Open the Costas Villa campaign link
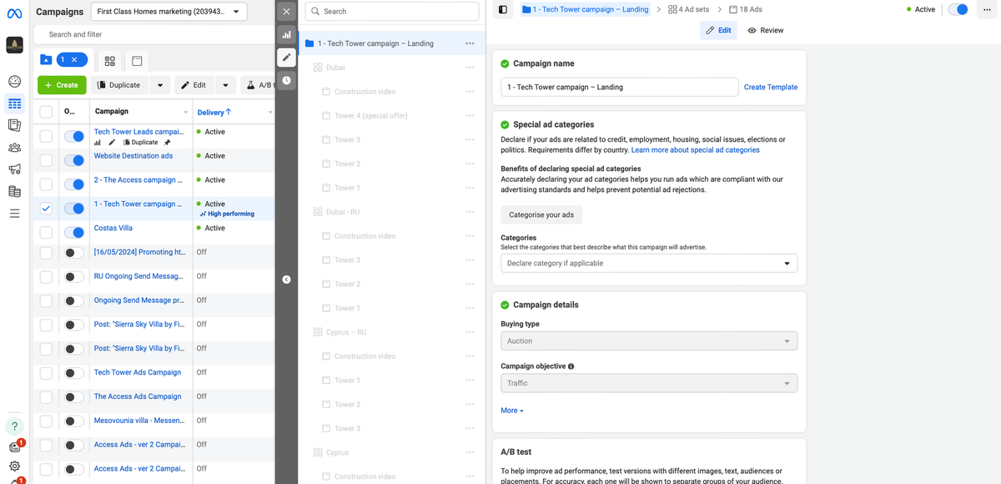Screen dimensions: 1001x484 (x=113, y=228)
